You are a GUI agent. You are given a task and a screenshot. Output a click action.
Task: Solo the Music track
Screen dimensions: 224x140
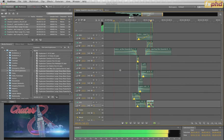[102, 117]
